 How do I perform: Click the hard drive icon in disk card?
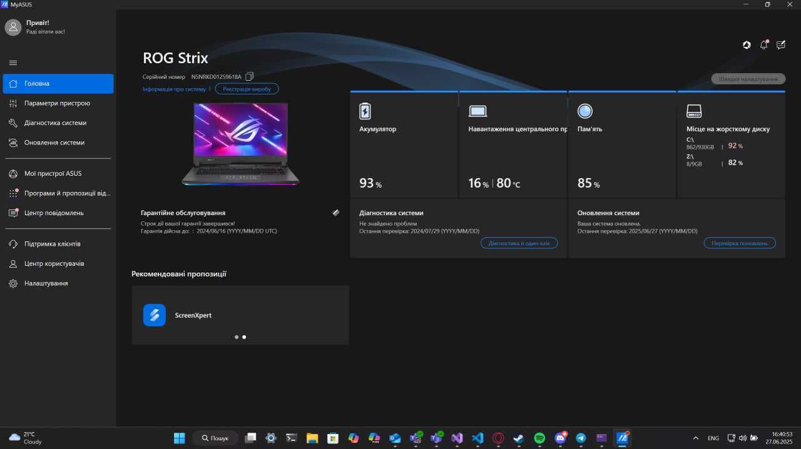pos(694,111)
